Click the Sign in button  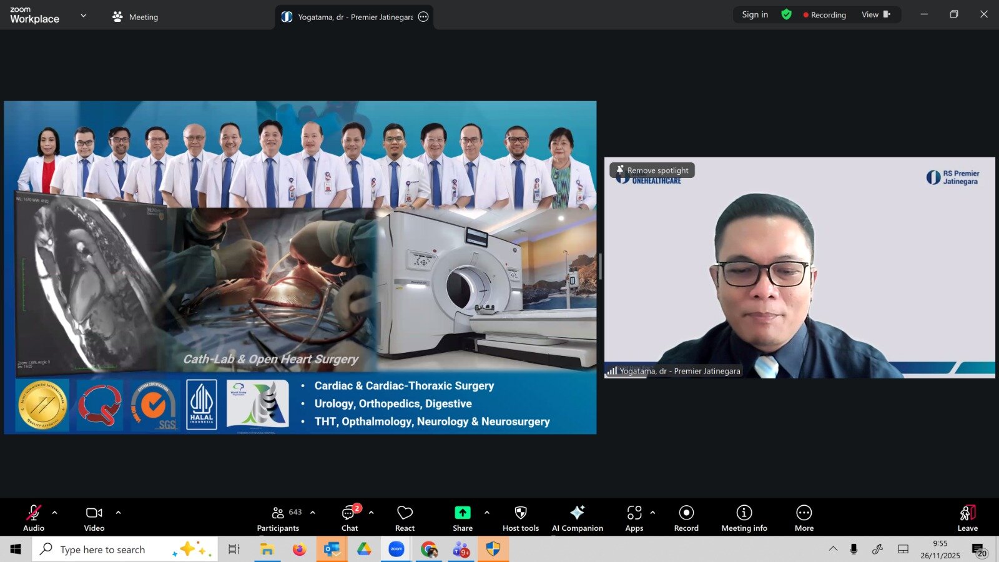click(755, 14)
